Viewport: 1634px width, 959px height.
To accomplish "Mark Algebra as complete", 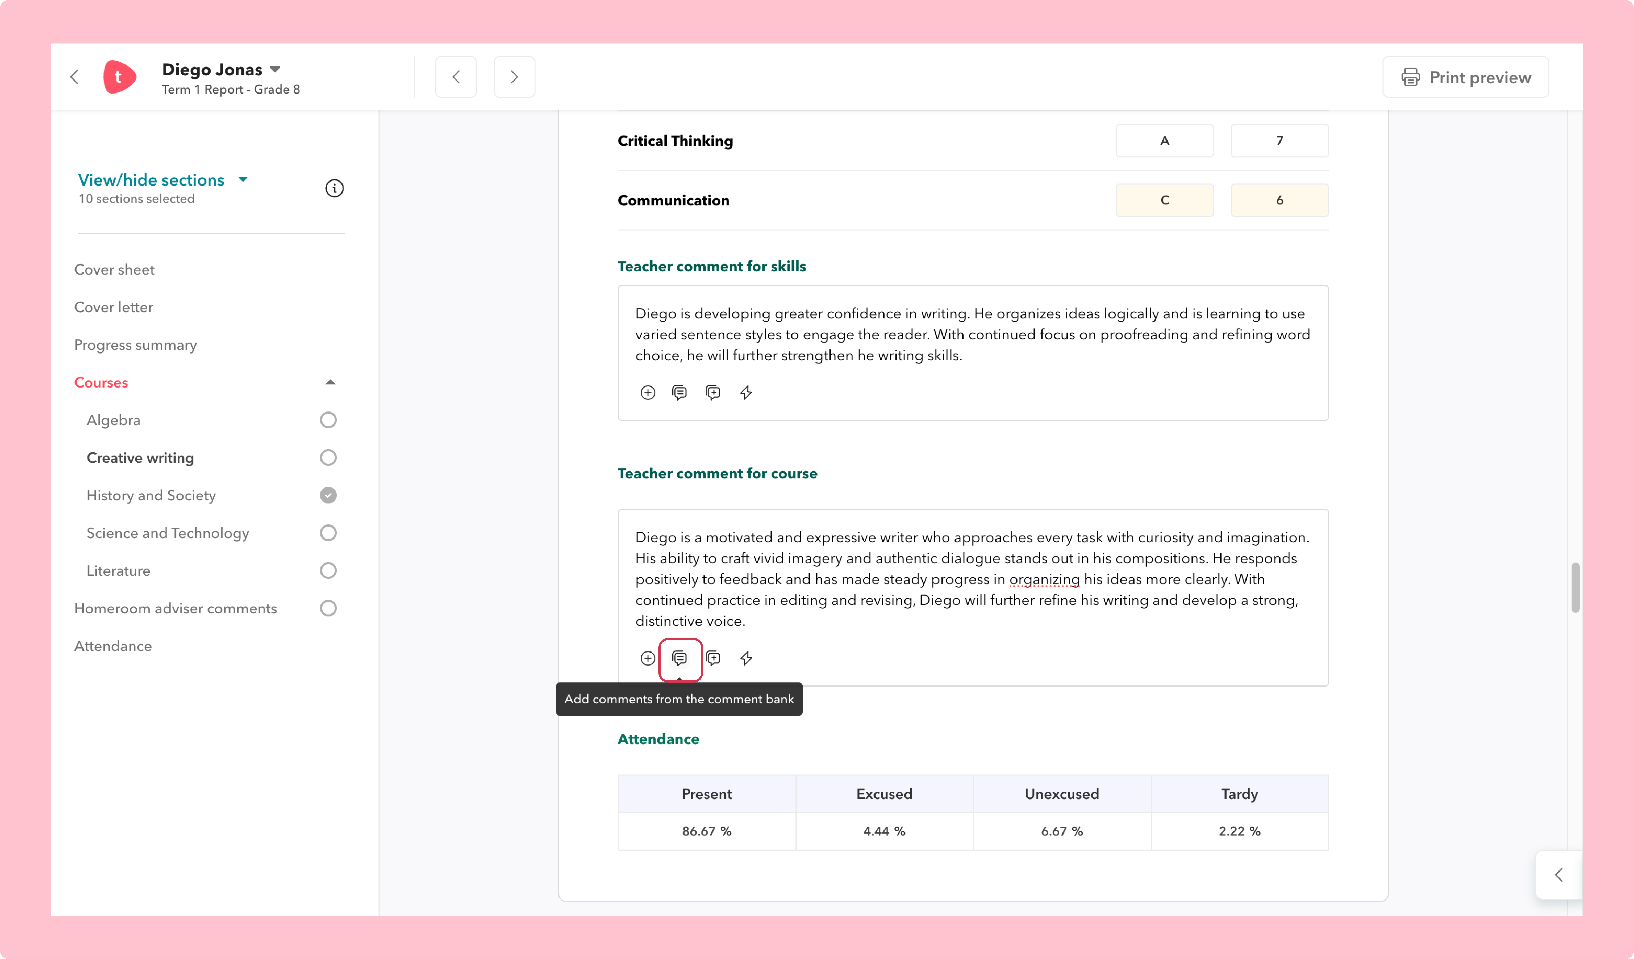I will [x=328, y=420].
